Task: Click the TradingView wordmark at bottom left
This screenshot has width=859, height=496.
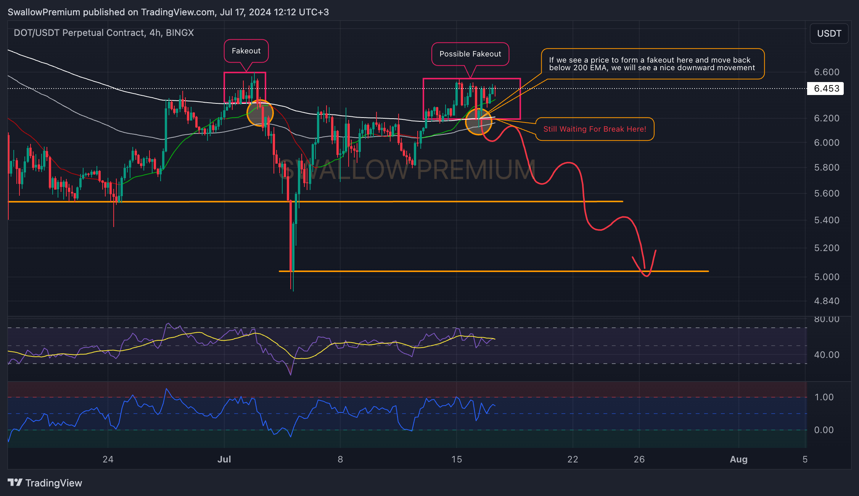Action: click(x=54, y=483)
